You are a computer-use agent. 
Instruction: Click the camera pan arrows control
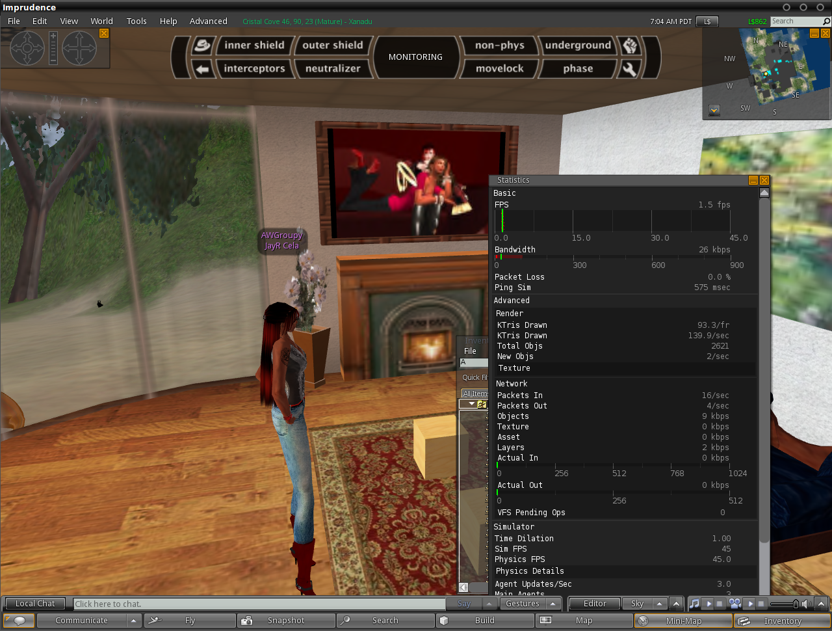coord(79,48)
